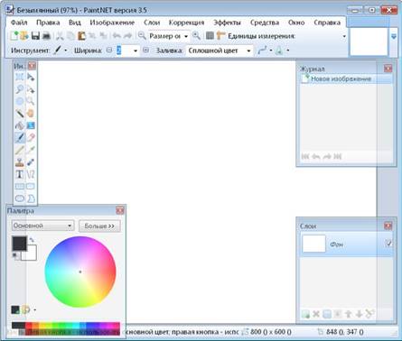
Task: Open the Единицы измерения units dropdown
Action: coord(344,36)
